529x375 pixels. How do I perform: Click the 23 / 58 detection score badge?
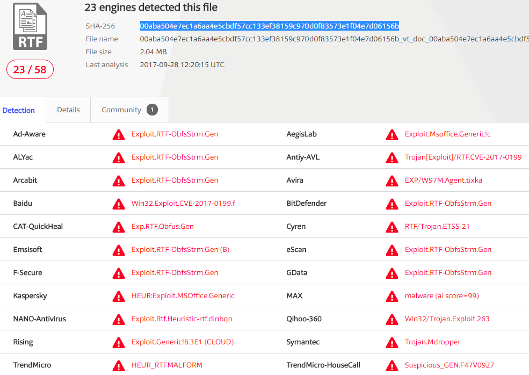[x=30, y=69]
